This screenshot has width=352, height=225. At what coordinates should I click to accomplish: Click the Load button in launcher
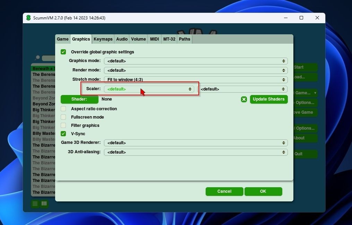pyautogui.click(x=305, y=77)
